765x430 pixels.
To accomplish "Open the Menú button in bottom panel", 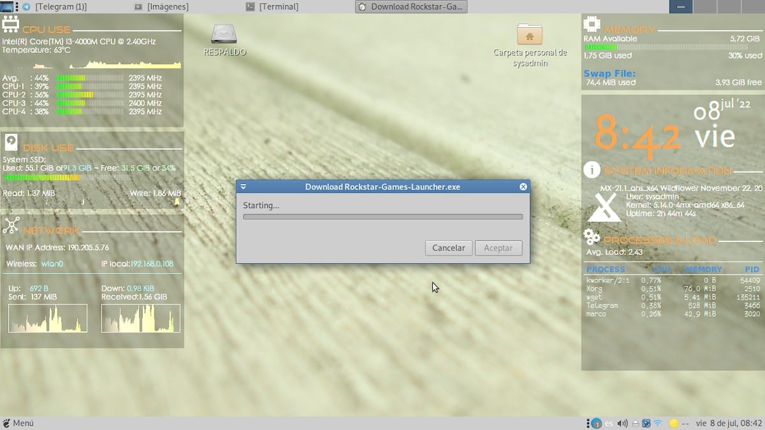I will click(x=18, y=423).
